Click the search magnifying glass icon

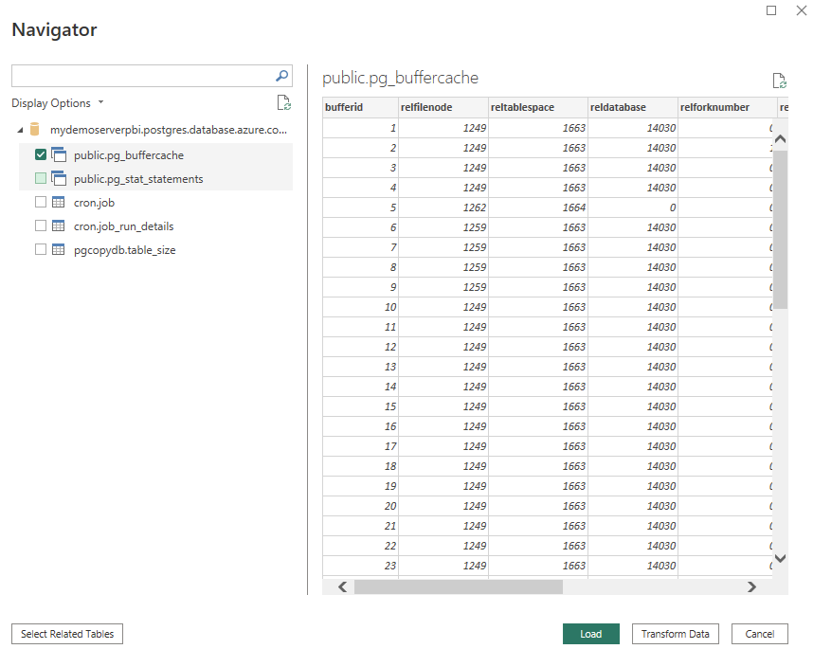coord(280,76)
